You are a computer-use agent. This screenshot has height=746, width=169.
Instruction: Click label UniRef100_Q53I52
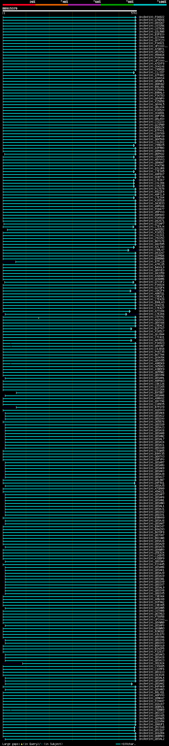(152, 52)
